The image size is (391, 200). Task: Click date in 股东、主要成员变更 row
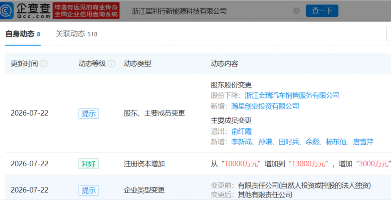(x=29, y=113)
